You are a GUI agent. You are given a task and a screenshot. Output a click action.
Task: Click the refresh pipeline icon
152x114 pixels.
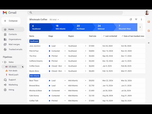point(131,19)
